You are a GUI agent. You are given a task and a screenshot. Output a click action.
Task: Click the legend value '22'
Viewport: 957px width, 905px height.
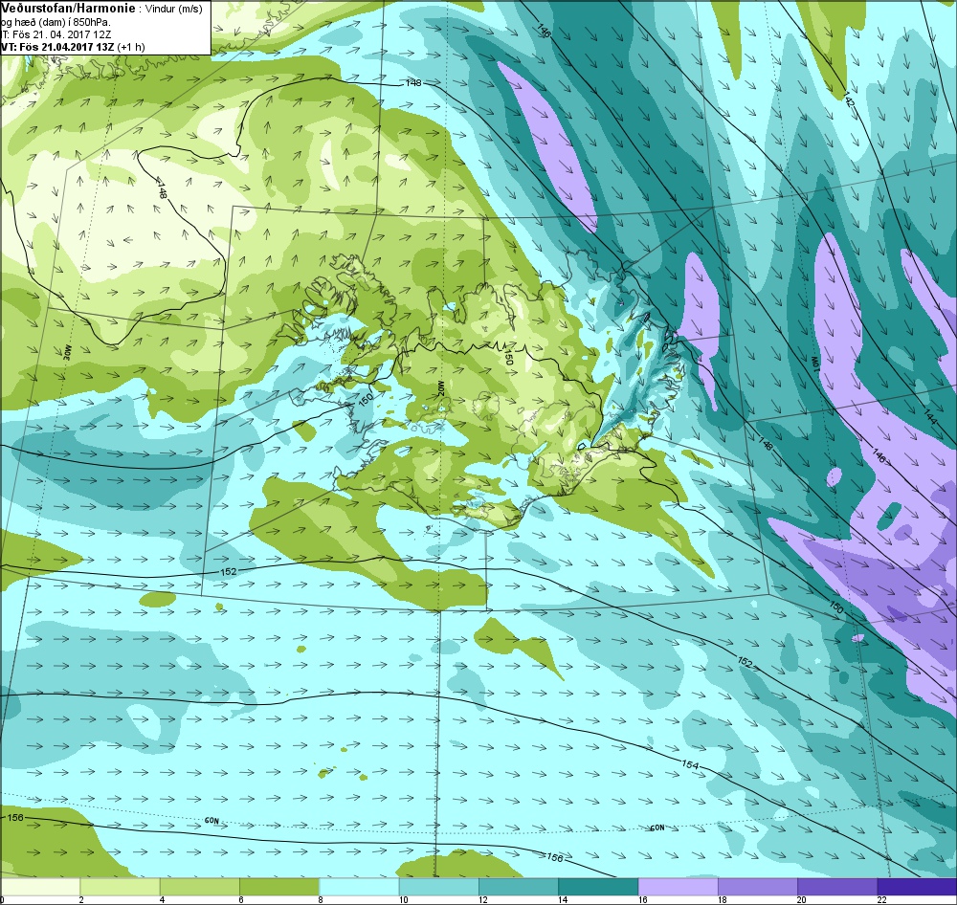pos(881,899)
